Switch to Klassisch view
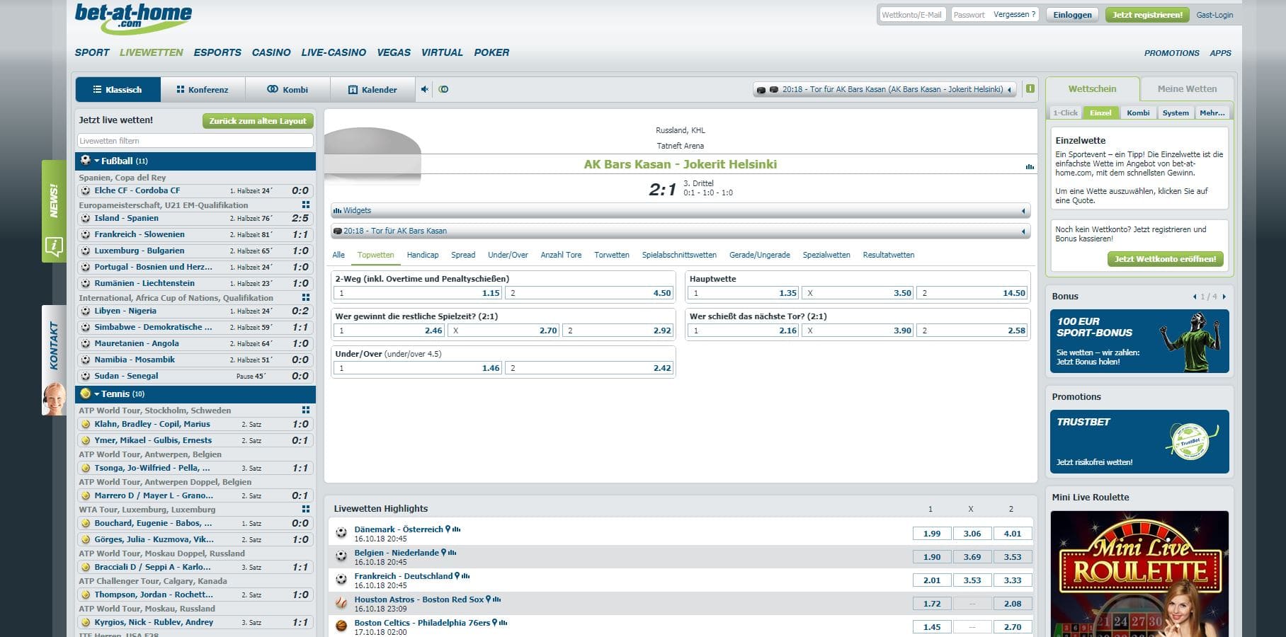Screen dimensions: 1286x637 click(118, 90)
